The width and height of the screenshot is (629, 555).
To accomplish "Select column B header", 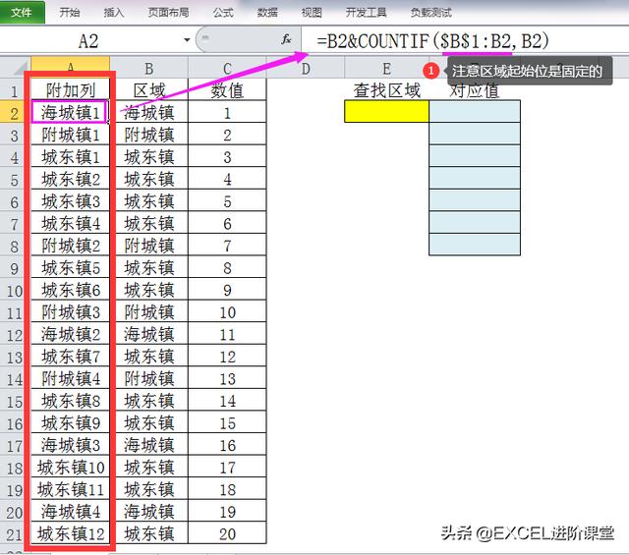I will pyautogui.click(x=148, y=69).
